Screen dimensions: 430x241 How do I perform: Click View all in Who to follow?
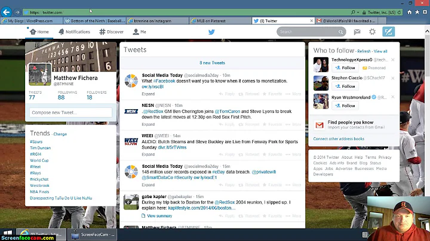click(380, 51)
